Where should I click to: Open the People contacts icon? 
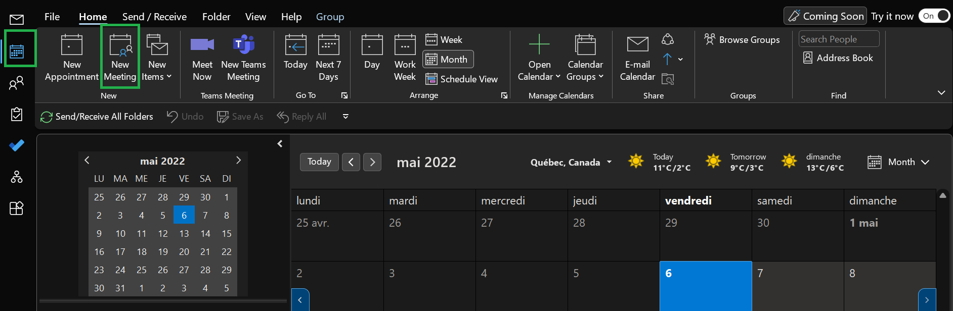[17, 83]
